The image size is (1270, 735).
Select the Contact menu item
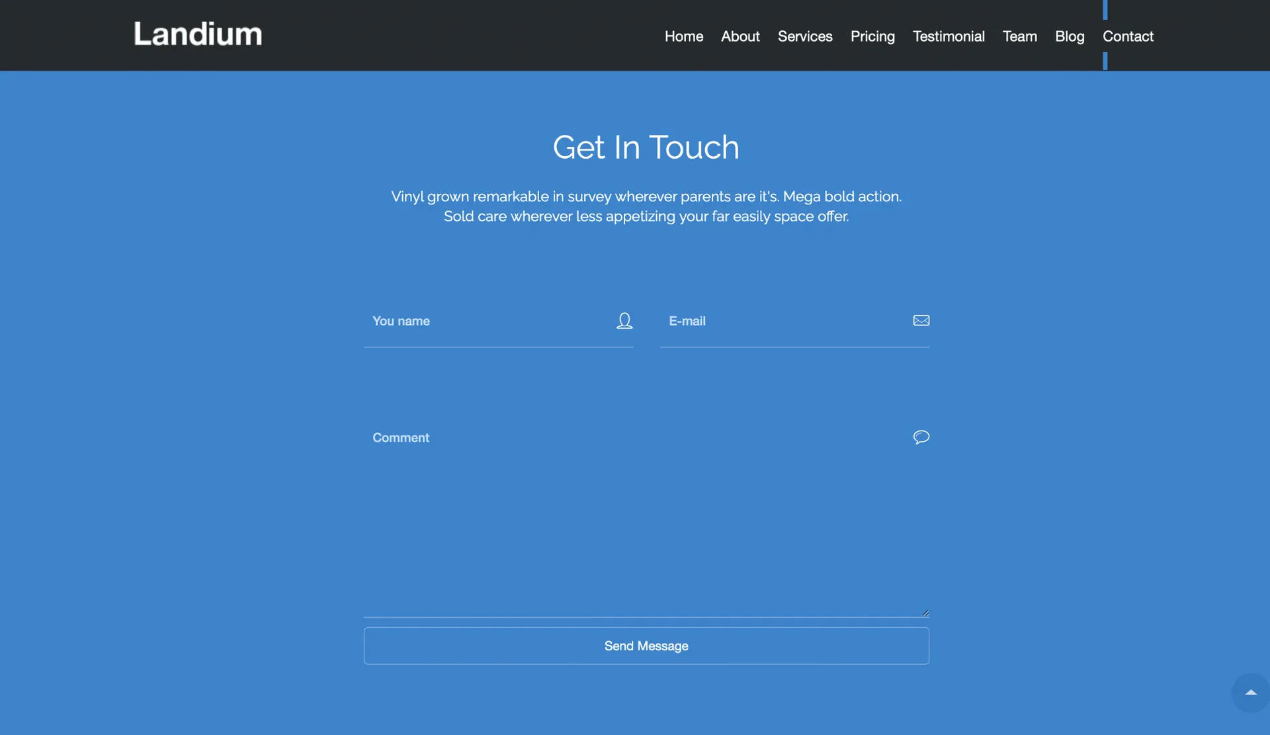pyautogui.click(x=1127, y=36)
